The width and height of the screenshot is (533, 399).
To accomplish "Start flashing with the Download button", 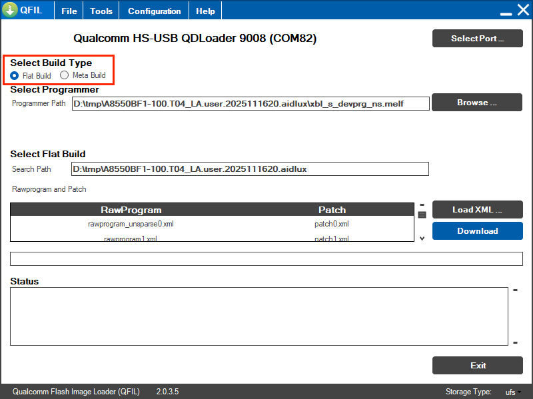I will pyautogui.click(x=477, y=231).
